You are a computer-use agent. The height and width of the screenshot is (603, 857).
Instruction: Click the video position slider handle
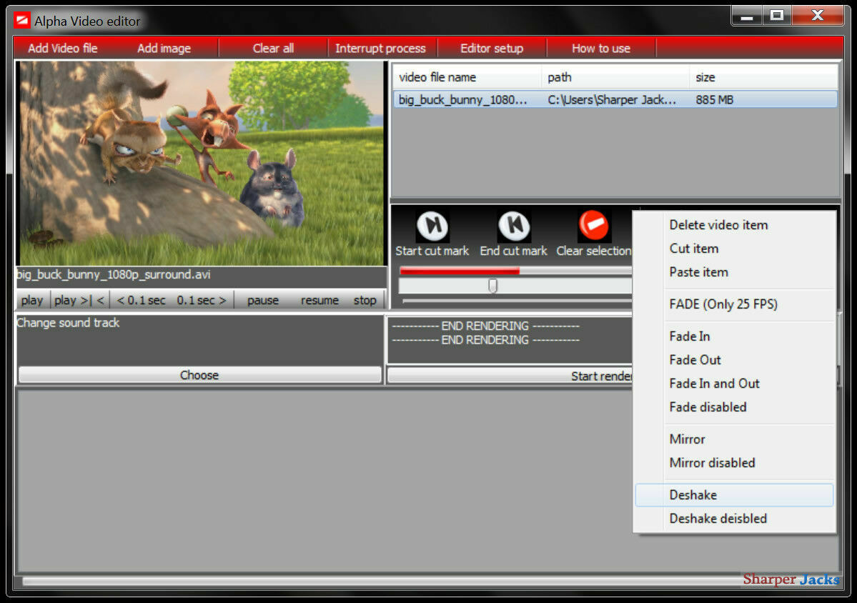tap(492, 285)
